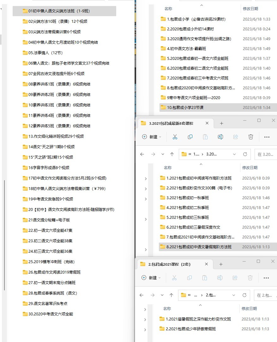Click Share icon in 3.2021包君成最新8套课程 window

235,137
